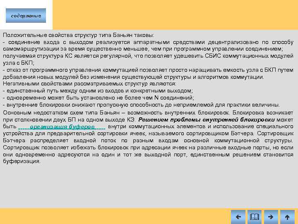Click the bold text 'Решением проблемы внутренней блокировки'

coord(207,120)
